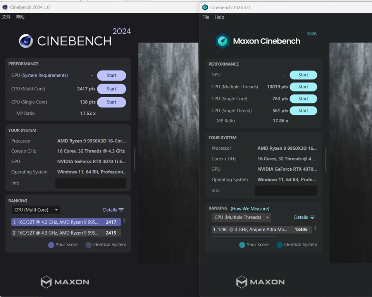The width and height of the screenshot is (372, 297).
Task: Click "Windows 11, 64 Bit, Profession..." text
Action: tap(91, 172)
